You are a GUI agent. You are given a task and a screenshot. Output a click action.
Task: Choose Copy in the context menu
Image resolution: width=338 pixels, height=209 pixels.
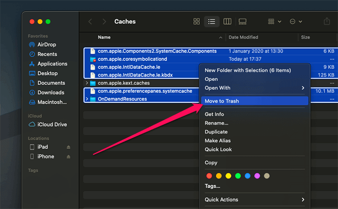pos(211,162)
